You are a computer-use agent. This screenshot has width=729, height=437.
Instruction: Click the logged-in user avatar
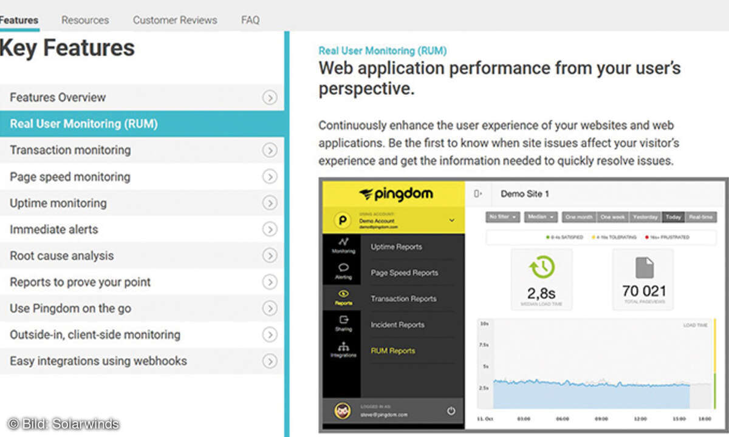(x=343, y=411)
